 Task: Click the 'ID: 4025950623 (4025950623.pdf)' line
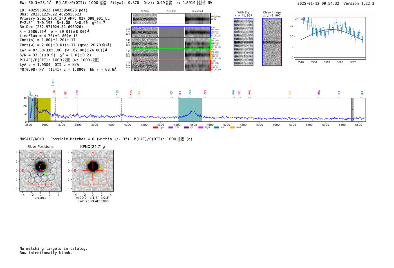(53, 10)
